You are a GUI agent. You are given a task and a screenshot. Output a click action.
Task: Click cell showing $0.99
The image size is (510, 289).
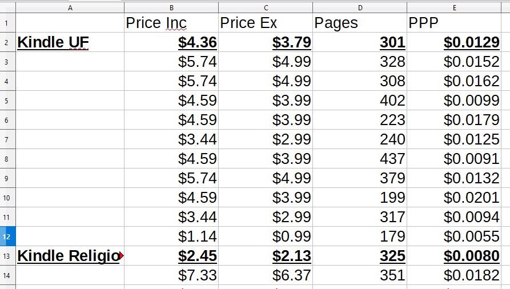click(266, 236)
